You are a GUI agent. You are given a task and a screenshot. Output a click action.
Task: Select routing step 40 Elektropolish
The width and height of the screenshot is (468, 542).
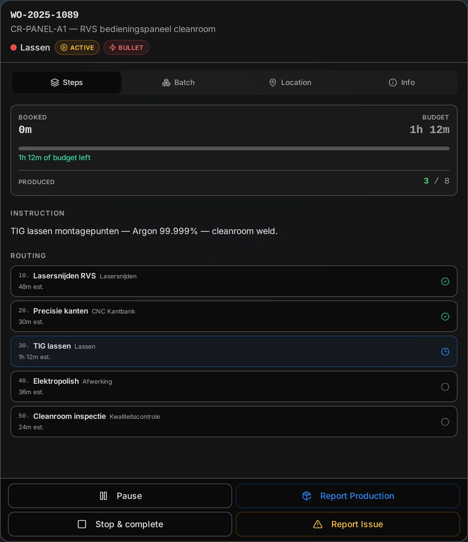tap(234, 386)
